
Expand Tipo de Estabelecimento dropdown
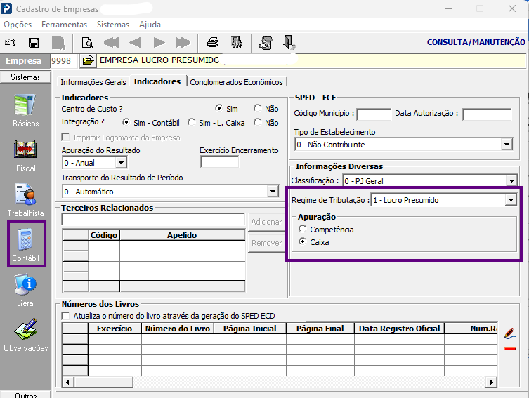[507, 145]
